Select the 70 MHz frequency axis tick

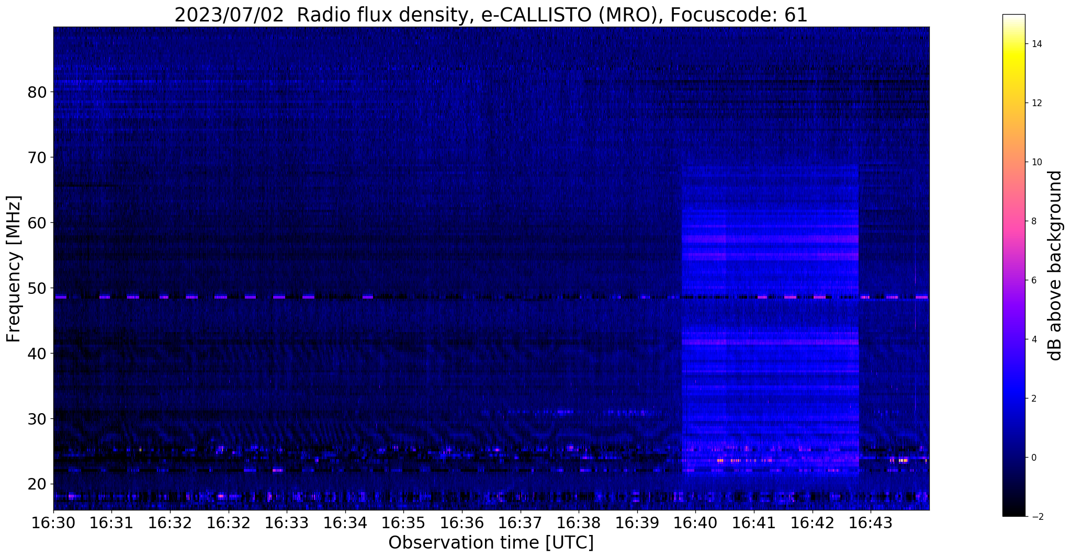(x=37, y=157)
